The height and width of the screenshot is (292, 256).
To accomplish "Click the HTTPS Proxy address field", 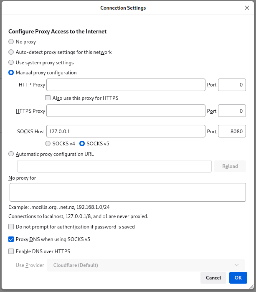I will click(126, 111).
